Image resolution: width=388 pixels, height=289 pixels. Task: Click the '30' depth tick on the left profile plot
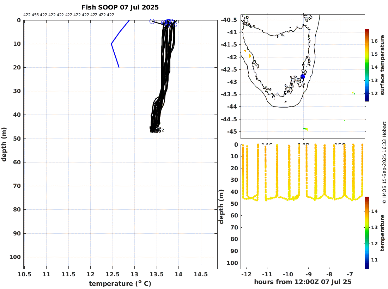[x=17, y=91]
